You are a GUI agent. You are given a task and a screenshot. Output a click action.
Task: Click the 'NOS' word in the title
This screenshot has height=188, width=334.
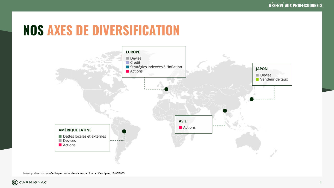pos(33,30)
